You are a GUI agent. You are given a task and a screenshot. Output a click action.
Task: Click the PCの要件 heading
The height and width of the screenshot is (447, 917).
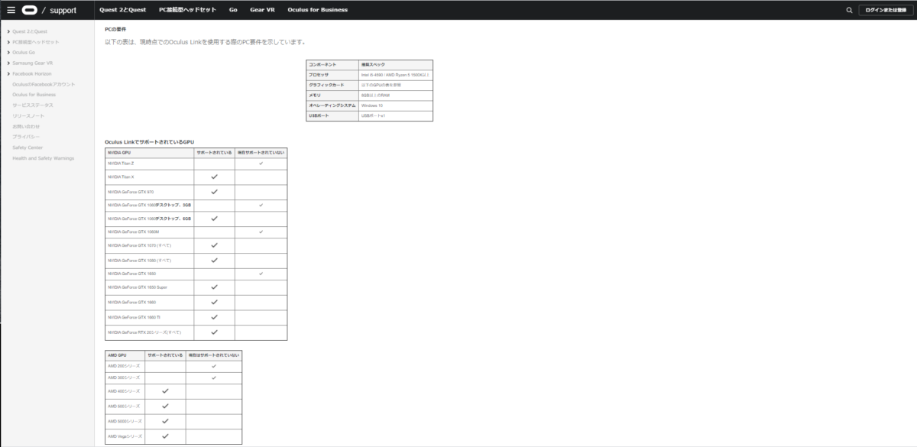click(x=114, y=29)
